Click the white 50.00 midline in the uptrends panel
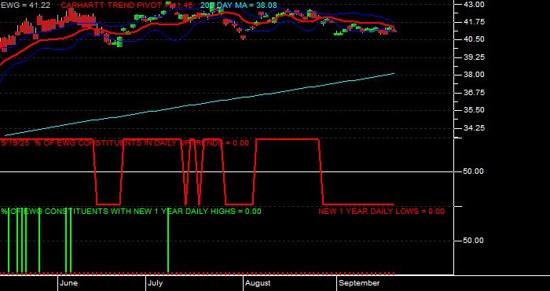 [x=226, y=171]
